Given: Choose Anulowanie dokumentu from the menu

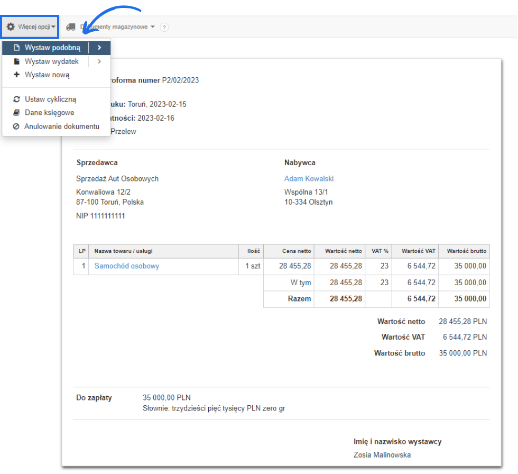Looking at the screenshot, I should [61, 126].
